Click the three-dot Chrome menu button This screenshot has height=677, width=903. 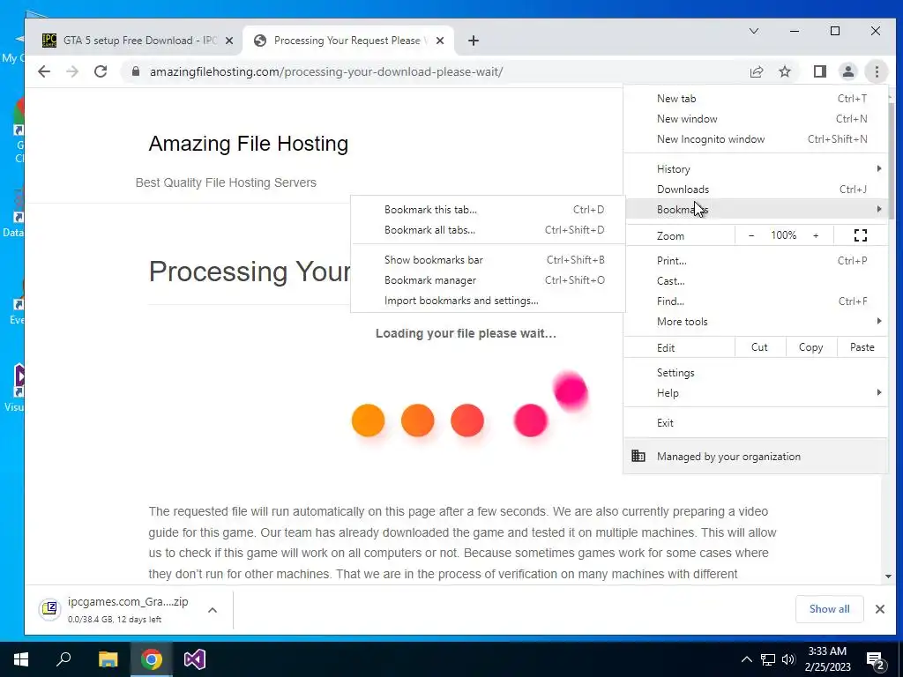coord(877,71)
